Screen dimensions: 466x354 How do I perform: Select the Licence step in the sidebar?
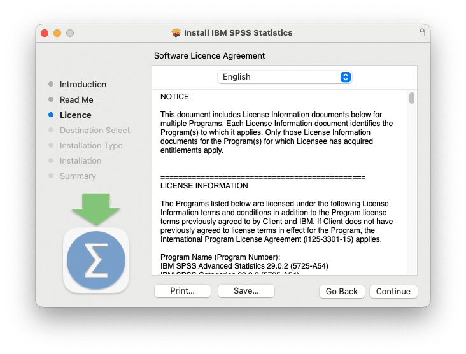point(70,115)
